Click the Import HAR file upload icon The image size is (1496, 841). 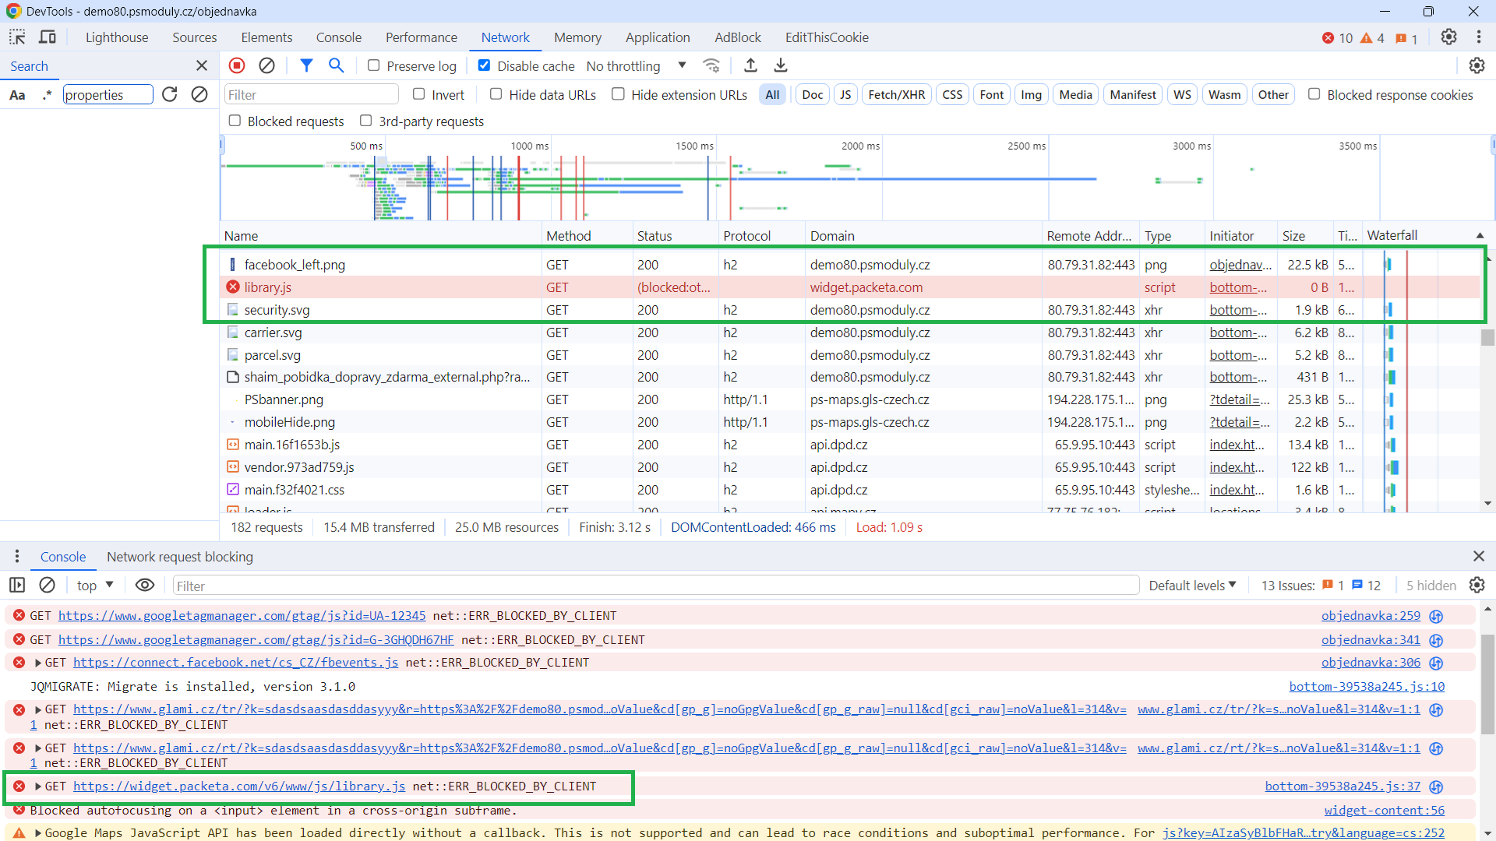pos(750,66)
